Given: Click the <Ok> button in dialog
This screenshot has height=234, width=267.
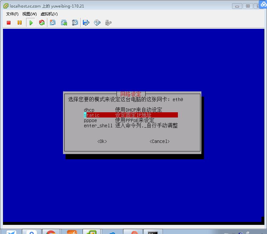Looking at the screenshot, I should [102, 141].
